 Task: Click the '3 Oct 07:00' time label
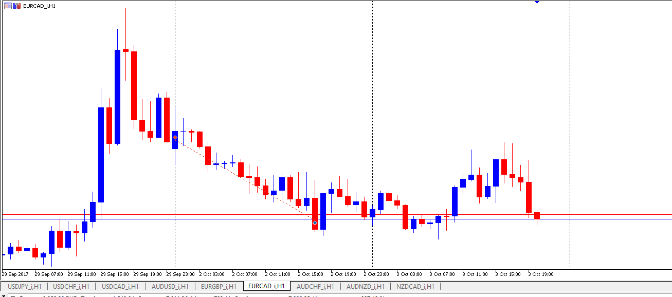443,274
